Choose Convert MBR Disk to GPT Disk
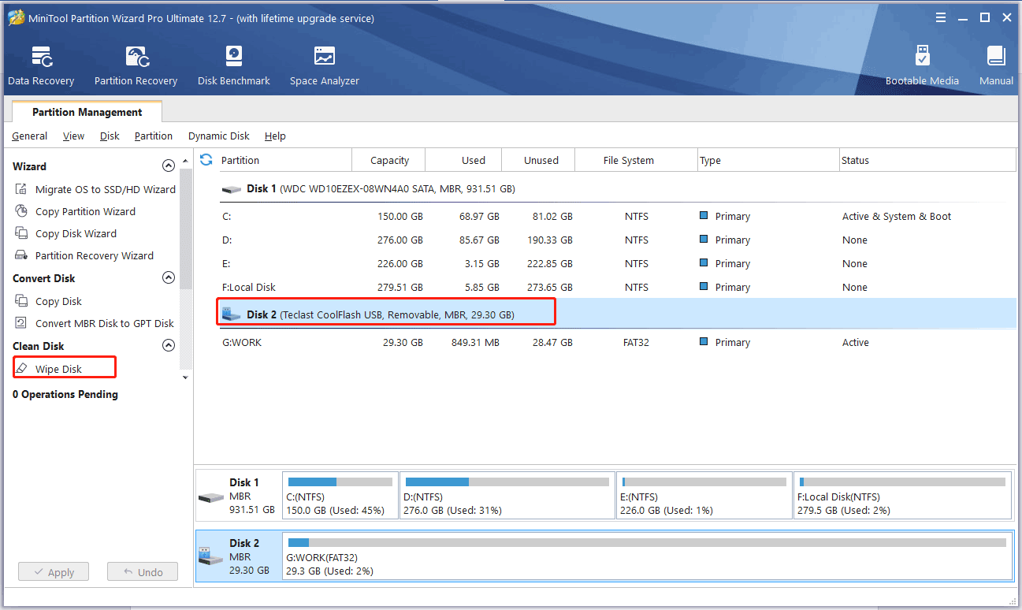The width and height of the screenshot is (1022, 610). [105, 323]
